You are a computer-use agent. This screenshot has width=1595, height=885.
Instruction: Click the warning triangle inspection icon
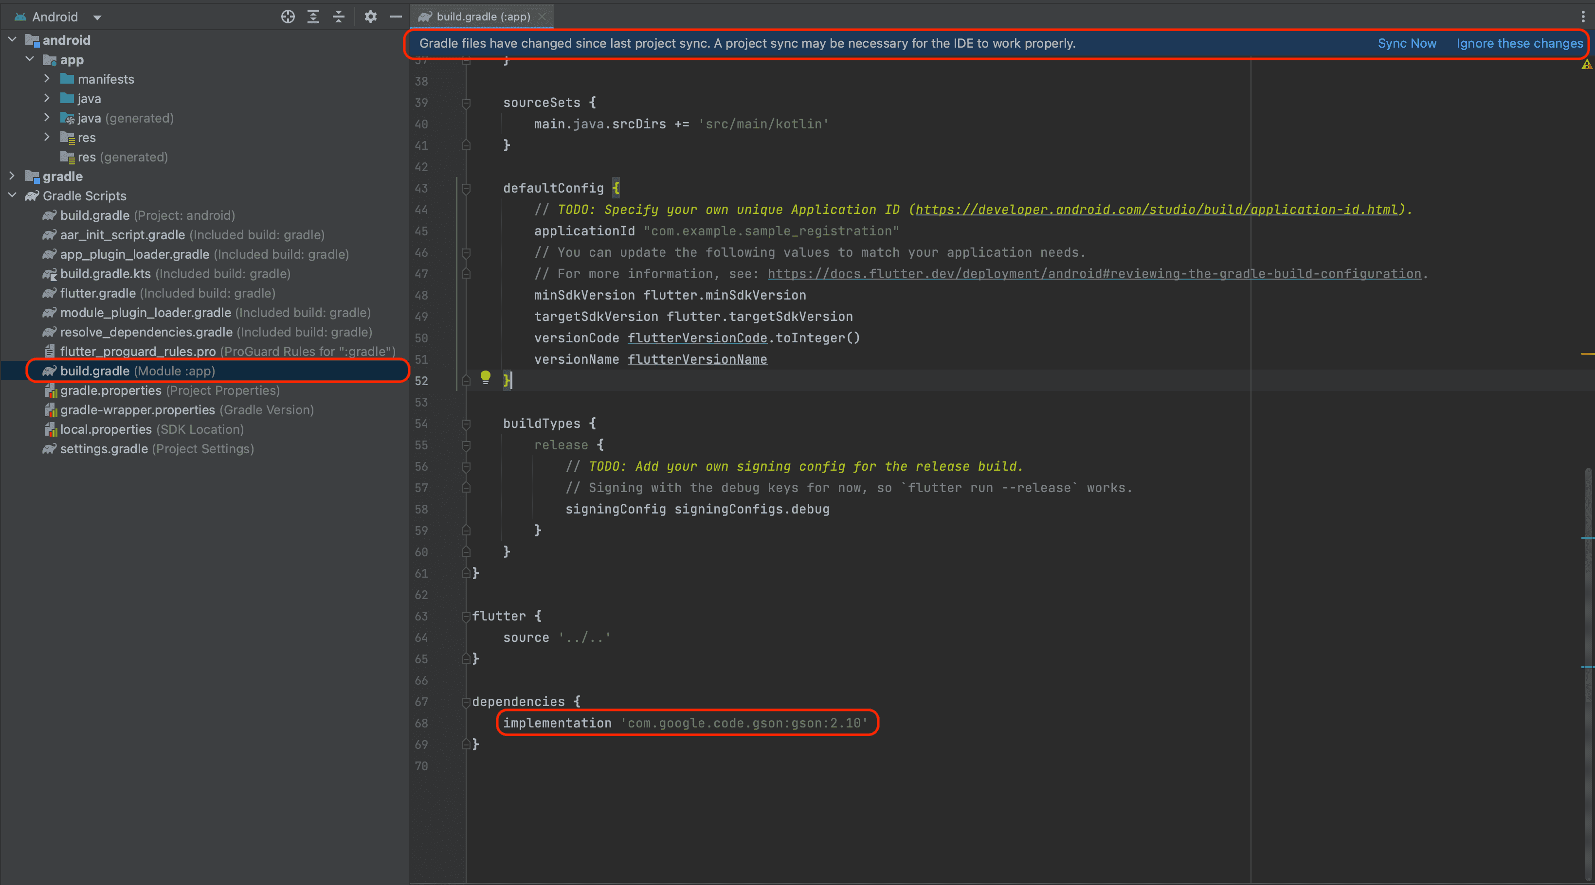coord(1586,64)
